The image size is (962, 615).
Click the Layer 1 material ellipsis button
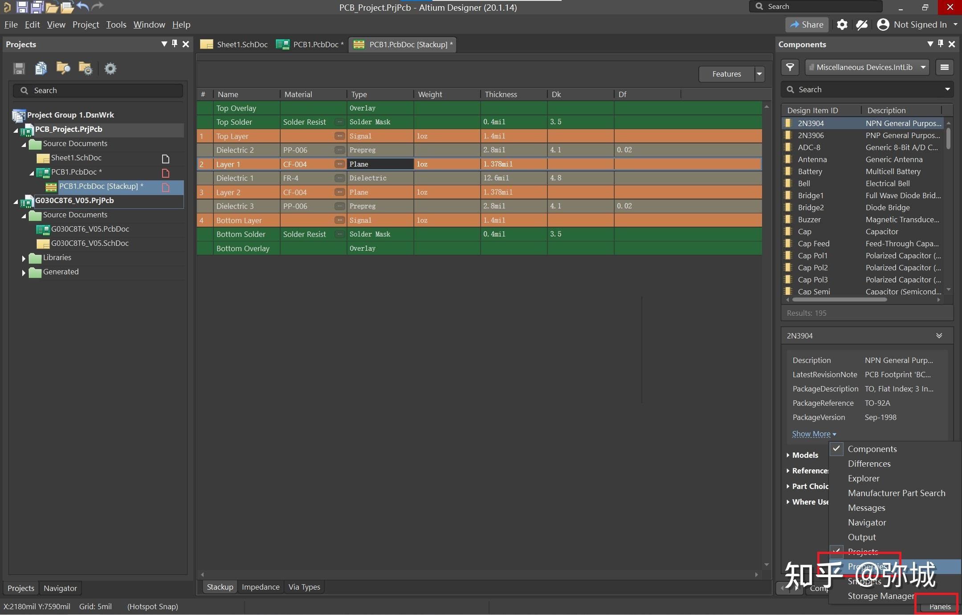(x=340, y=164)
